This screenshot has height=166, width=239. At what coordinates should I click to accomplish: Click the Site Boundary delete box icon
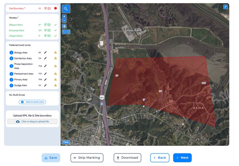[49, 8]
